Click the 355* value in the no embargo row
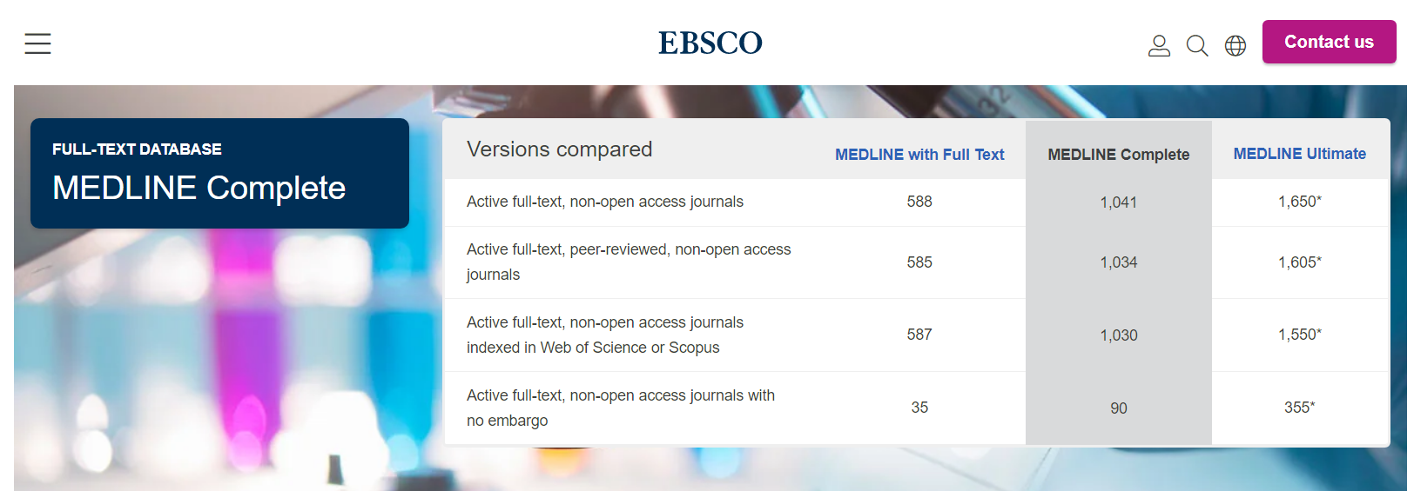 coord(1299,408)
